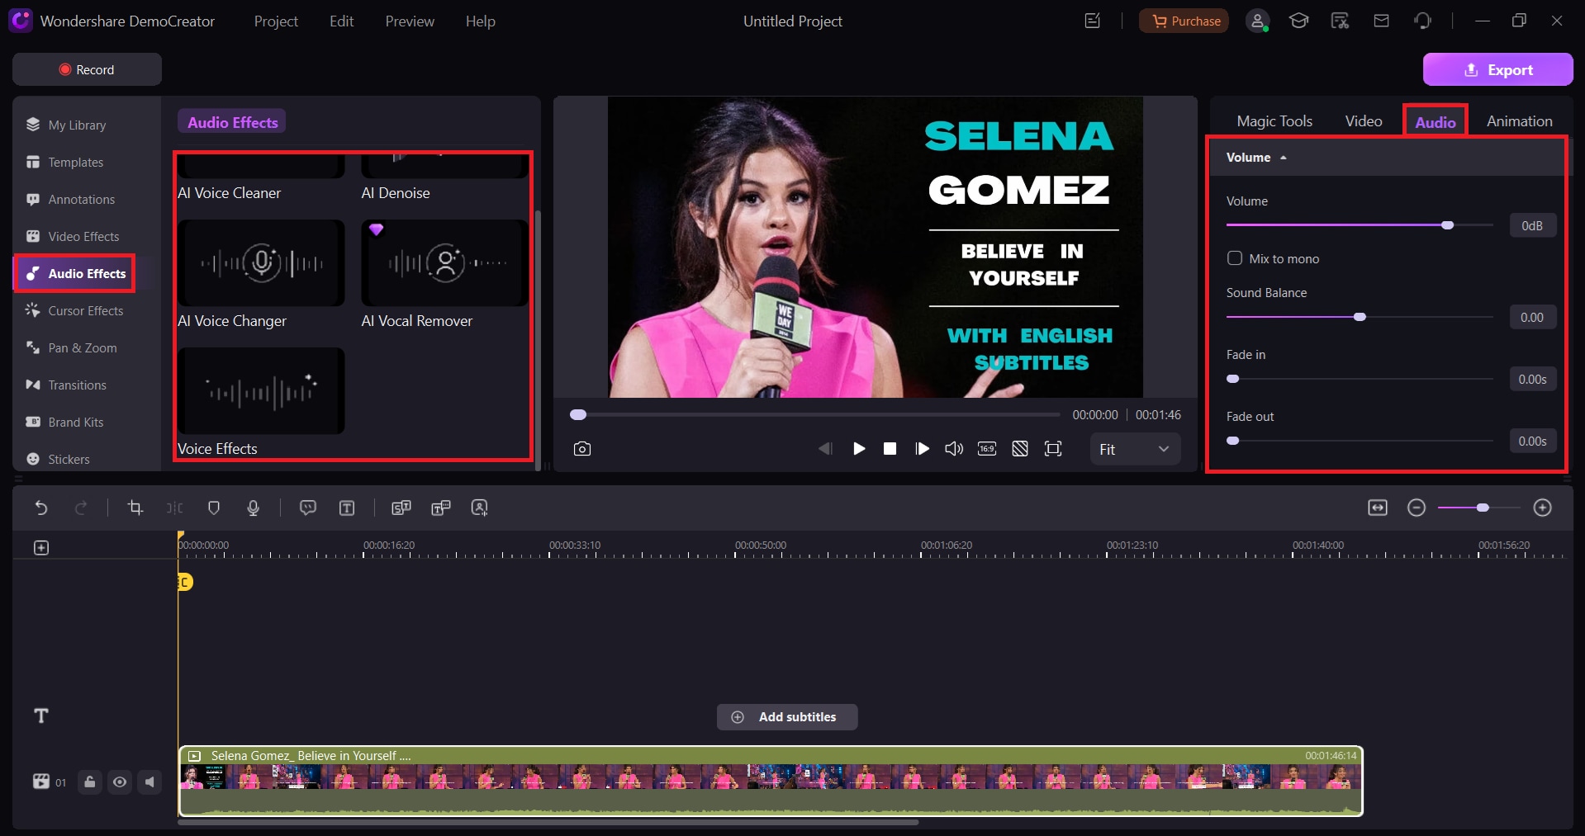Open the Project menu
Viewport: 1585px width, 836px height.
click(x=276, y=21)
